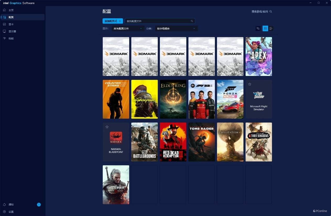Image resolution: width=331 pixels, height=216 pixels.
Task: Switch to list view layout icon
Action: (x=271, y=29)
